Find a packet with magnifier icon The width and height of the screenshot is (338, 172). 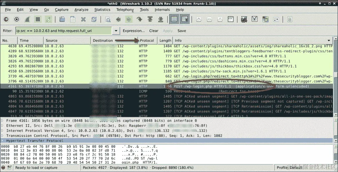pos(108,19)
